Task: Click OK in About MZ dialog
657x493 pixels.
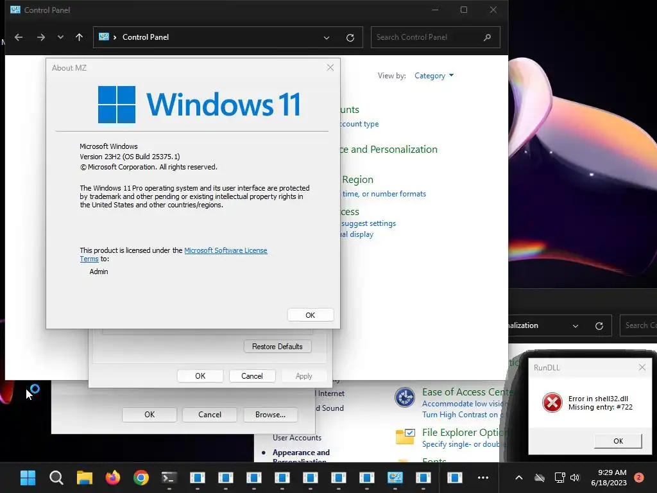Action: (x=311, y=315)
